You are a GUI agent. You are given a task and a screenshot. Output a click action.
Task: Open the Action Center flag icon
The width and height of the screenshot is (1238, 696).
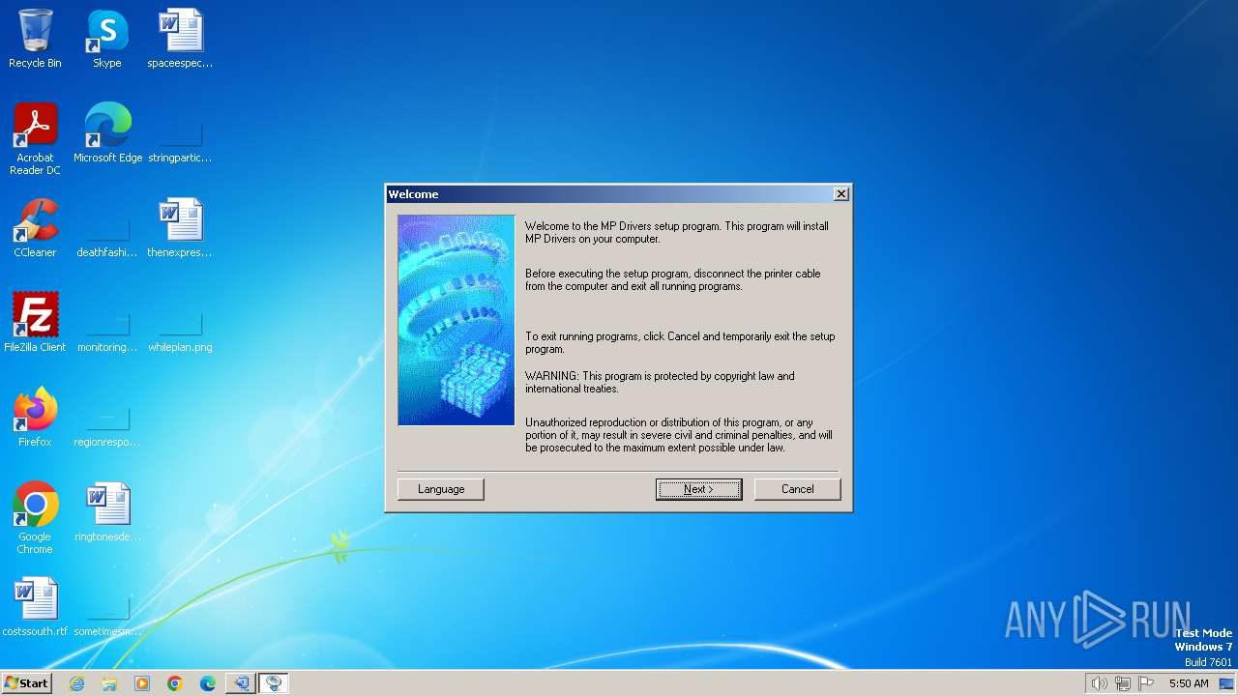pos(1147,683)
